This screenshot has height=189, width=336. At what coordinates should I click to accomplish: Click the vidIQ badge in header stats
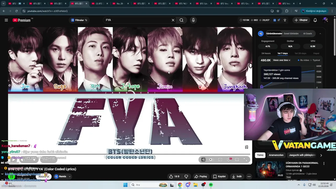click(275, 20)
